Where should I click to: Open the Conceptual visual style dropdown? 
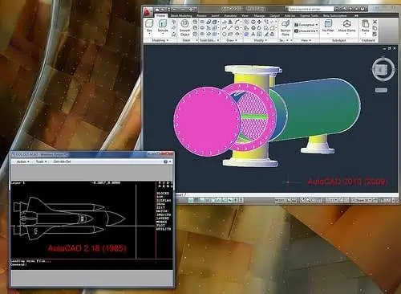click(306, 25)
